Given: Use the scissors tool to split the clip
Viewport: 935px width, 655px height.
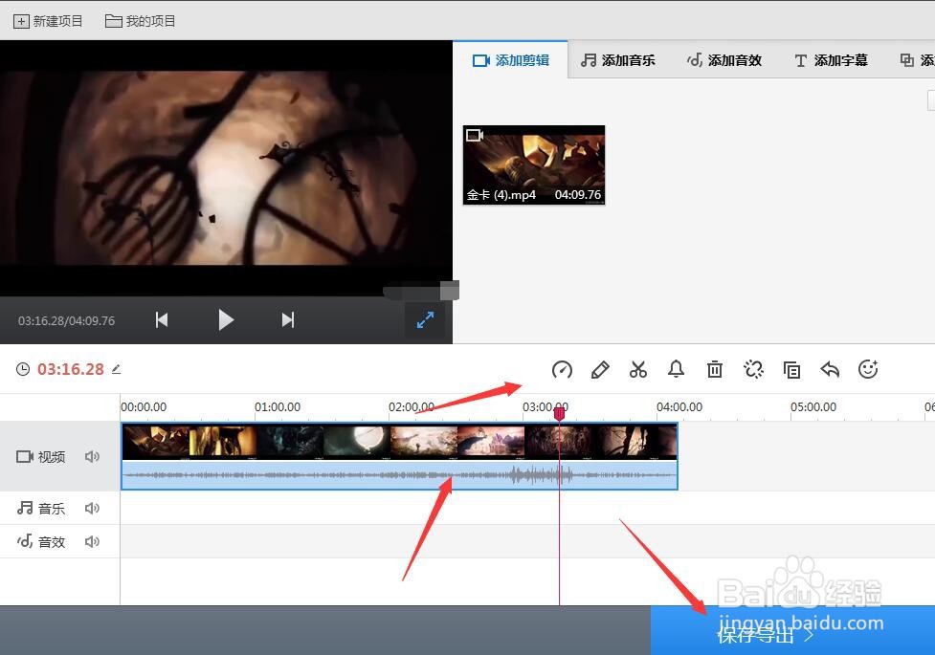Looking at the screenshot, I should click(638, 369).
